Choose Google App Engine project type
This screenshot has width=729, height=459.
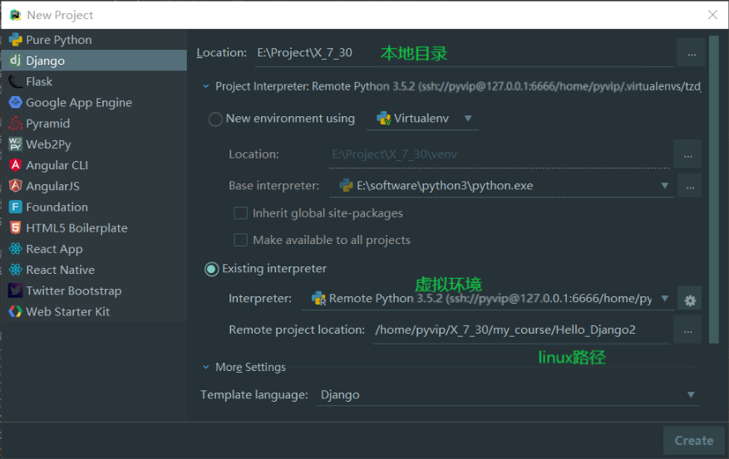tap(94, 103)
